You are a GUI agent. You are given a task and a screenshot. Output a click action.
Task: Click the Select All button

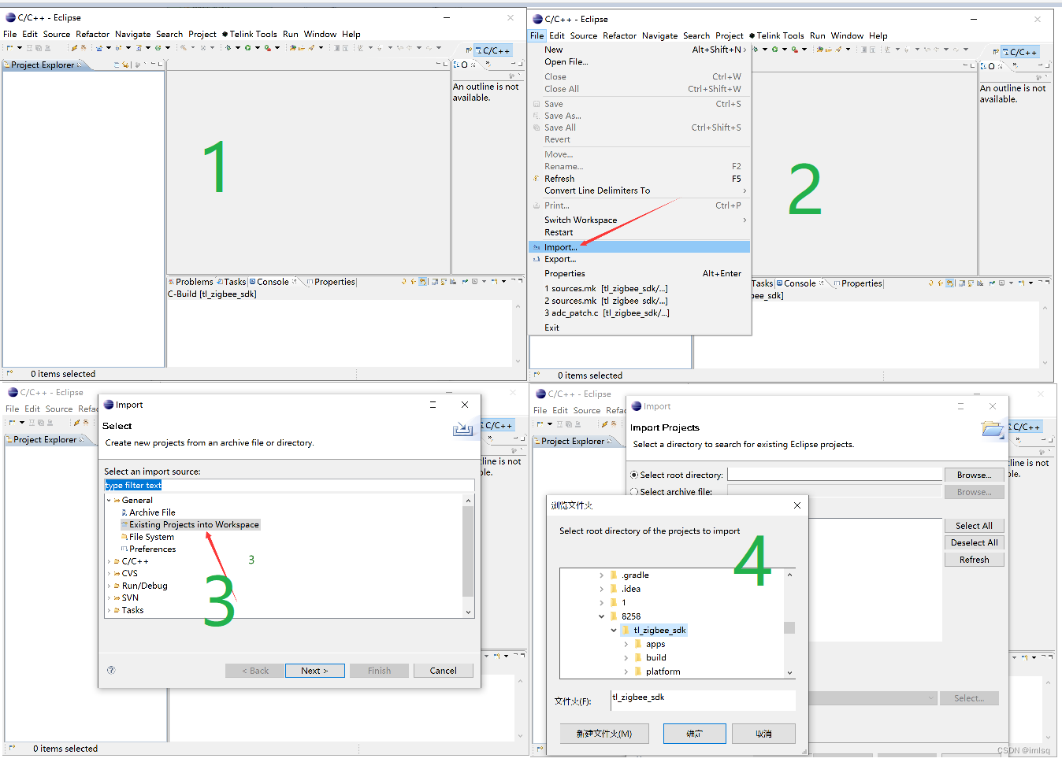pos(974,526)
